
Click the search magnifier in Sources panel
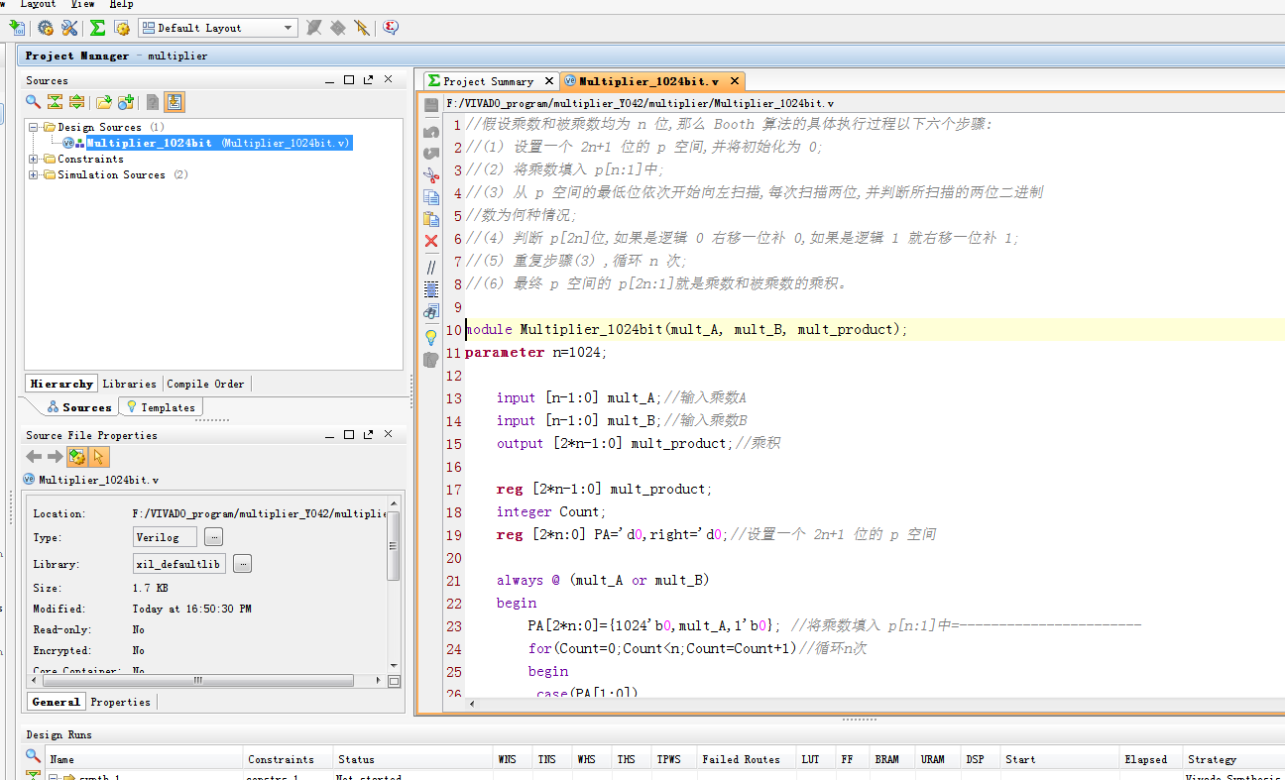[x=33, y=102]
